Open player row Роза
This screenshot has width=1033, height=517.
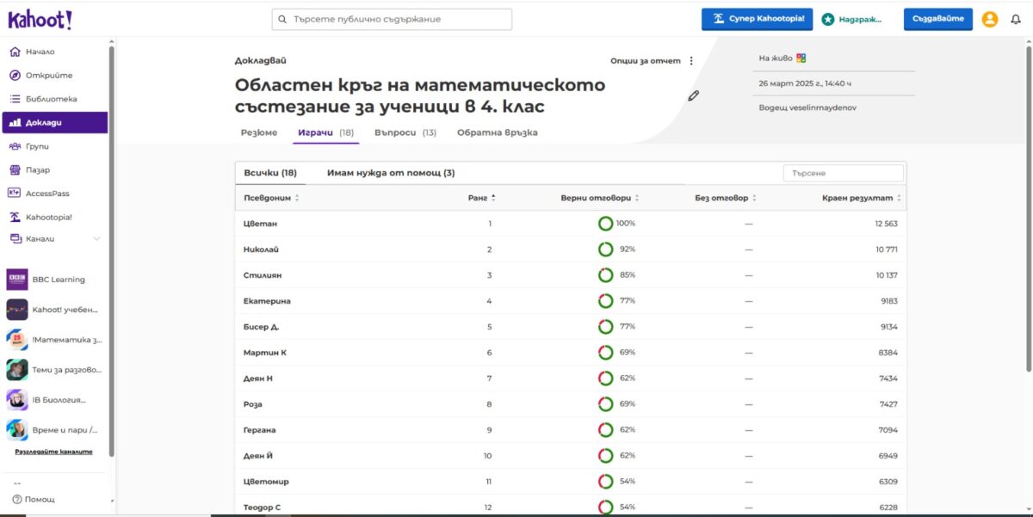pos(571,404)
